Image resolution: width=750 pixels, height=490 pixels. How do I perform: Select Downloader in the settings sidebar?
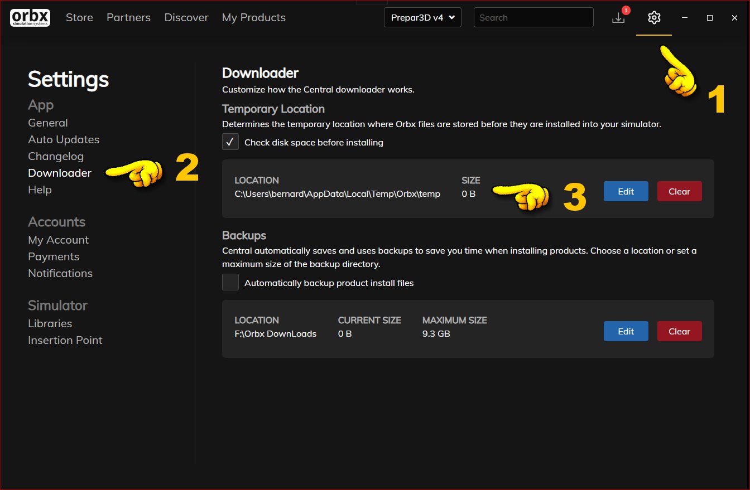60,173
